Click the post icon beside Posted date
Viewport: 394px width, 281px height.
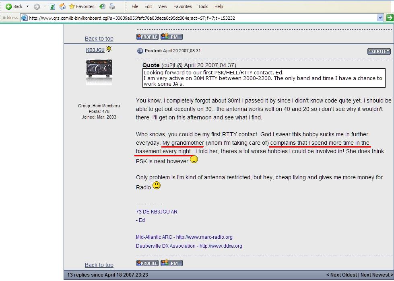coord(140,51)
